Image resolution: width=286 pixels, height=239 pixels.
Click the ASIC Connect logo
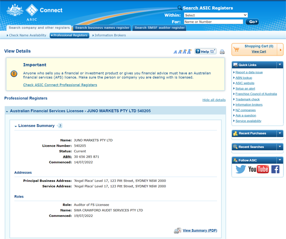click(x=34, y=12)
